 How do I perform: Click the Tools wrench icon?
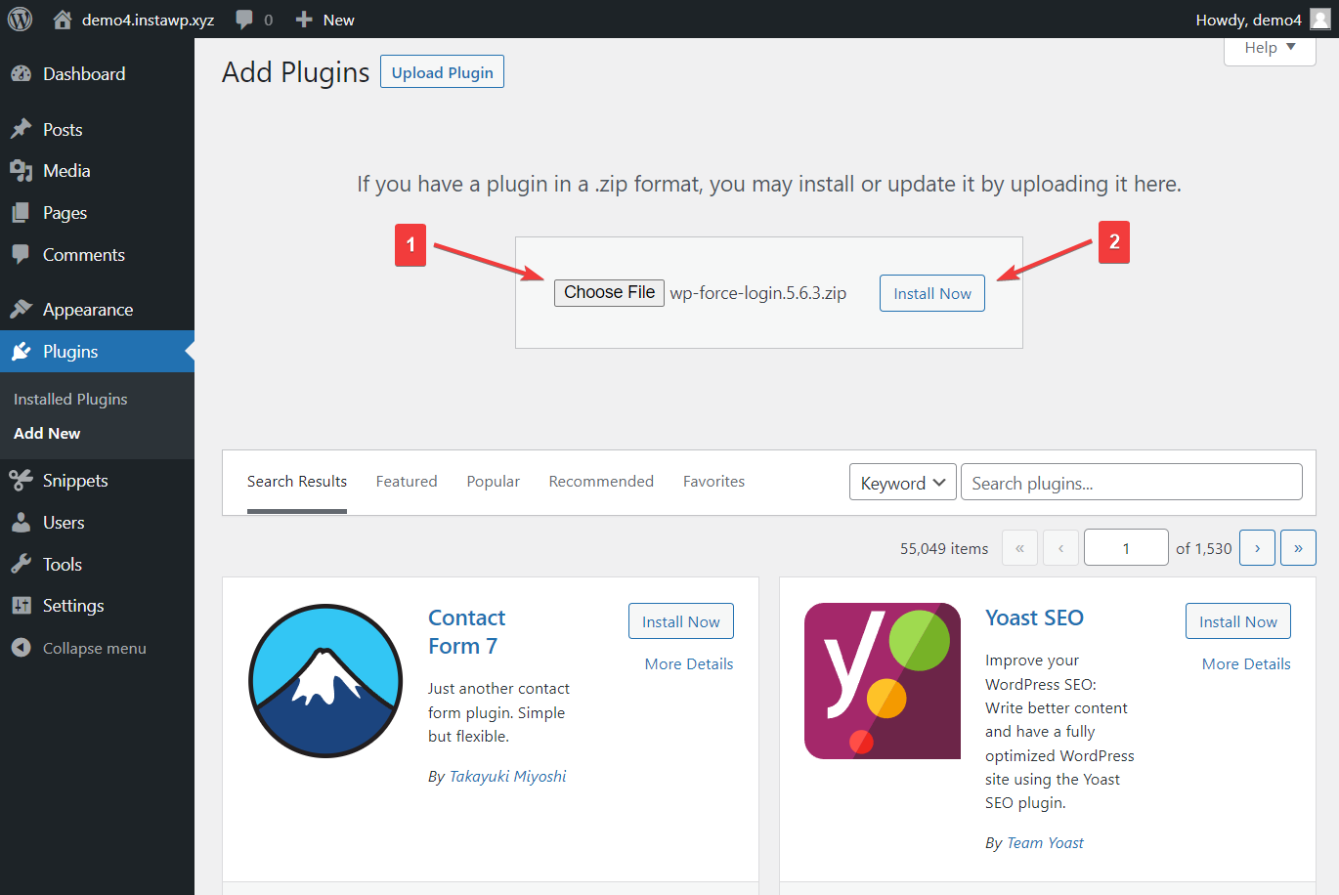coord(22,565)
